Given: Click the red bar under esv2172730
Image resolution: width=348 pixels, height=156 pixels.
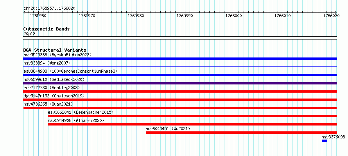Looking at the screenshot, I should pyautogui.click(x=180, y=91).
